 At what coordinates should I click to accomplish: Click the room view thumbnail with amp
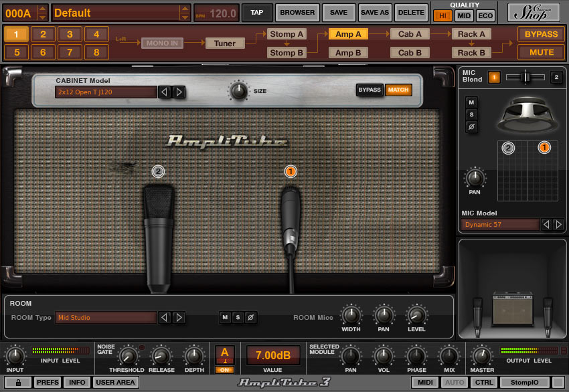pyautogui.click(x=512, y=289)
